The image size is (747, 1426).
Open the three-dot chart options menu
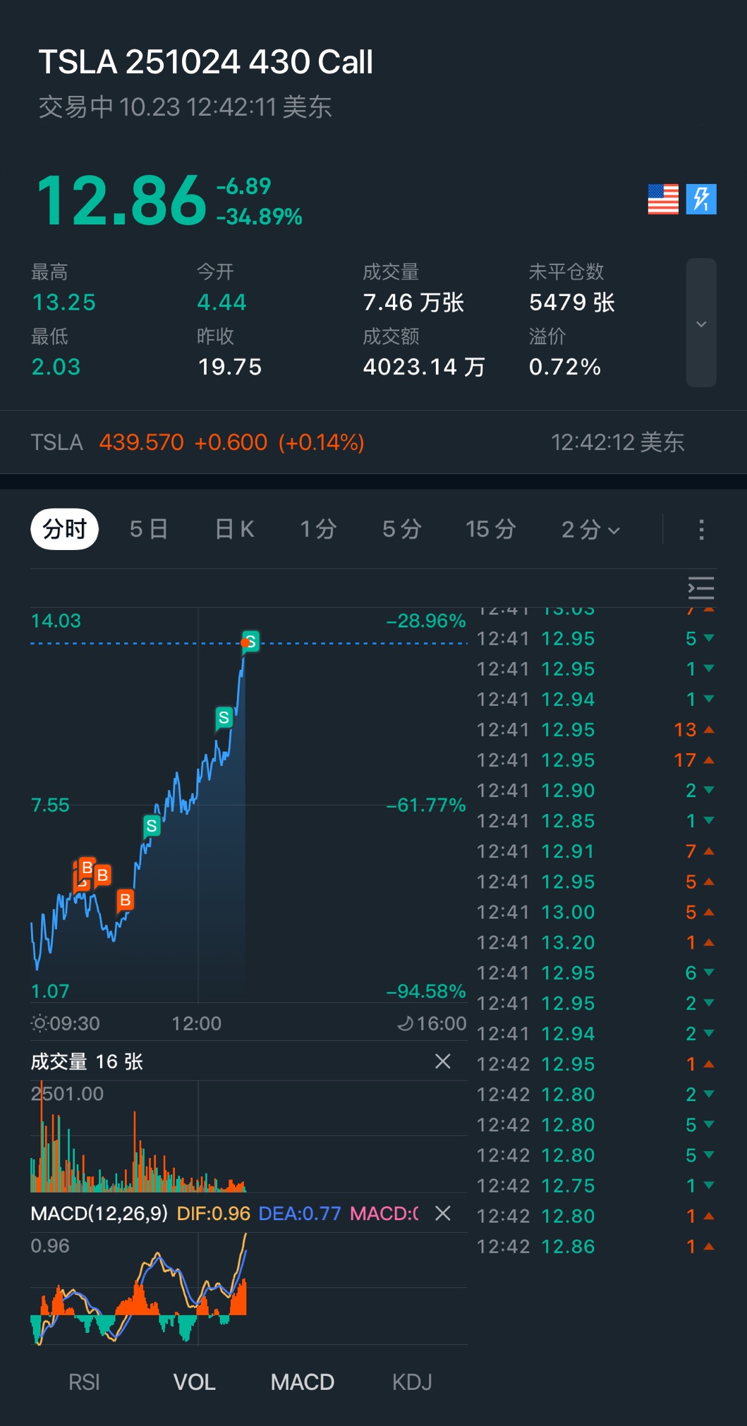coord(700,530)
